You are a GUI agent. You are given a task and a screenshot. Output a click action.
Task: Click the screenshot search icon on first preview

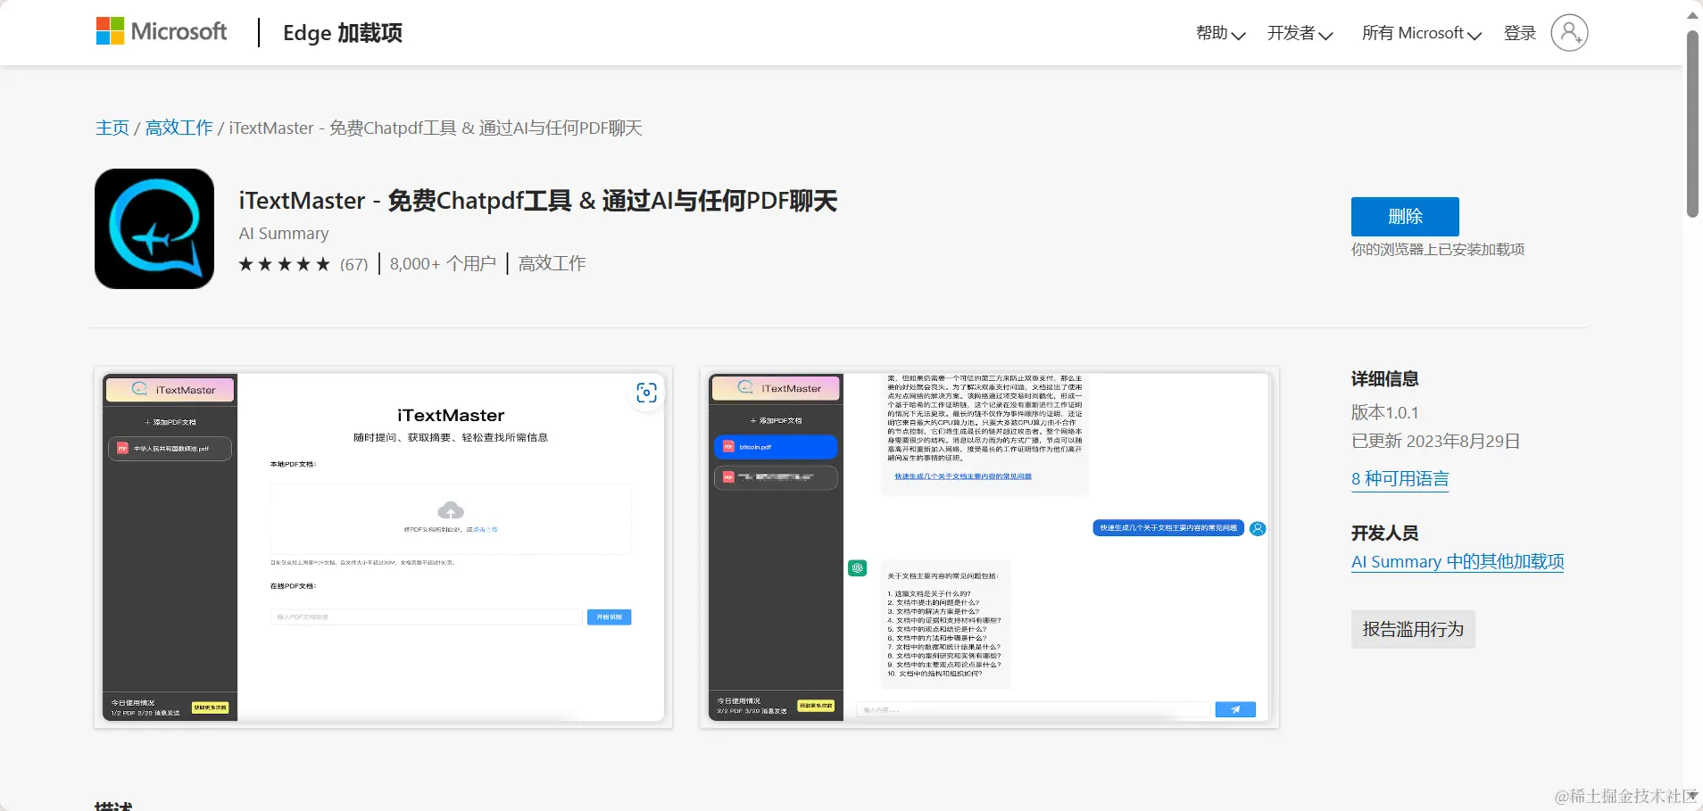(x=646, y=393)
